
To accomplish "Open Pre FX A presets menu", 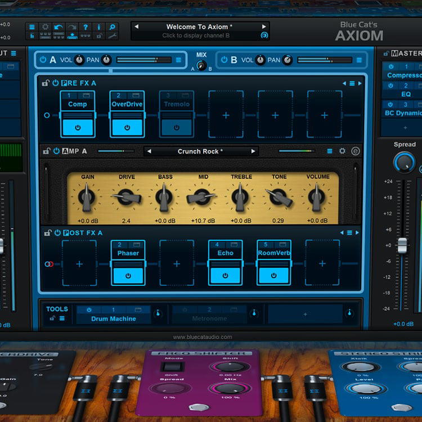I will (x=352, y=83).
